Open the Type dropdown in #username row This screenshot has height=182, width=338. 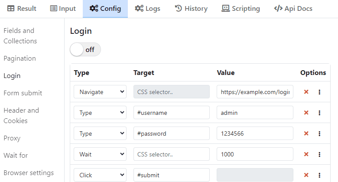point(100,112)
